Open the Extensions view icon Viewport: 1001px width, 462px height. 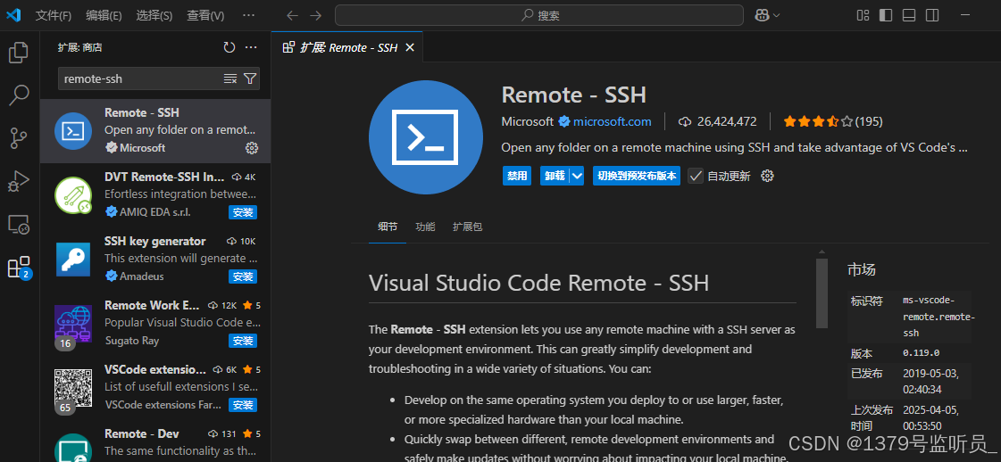[19, 267]
